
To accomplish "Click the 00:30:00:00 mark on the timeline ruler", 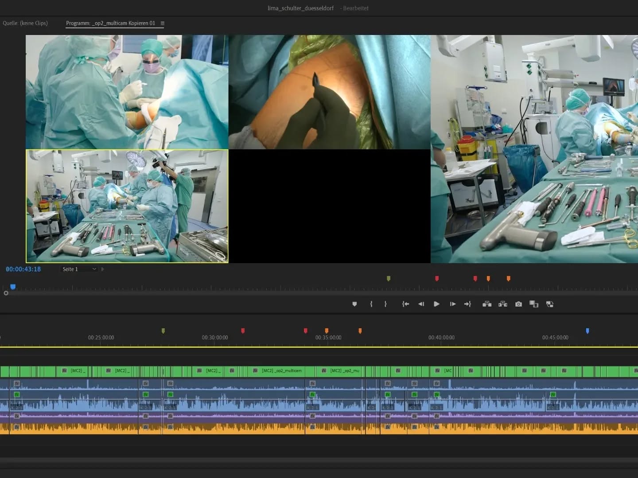I will tap(215, 338).
